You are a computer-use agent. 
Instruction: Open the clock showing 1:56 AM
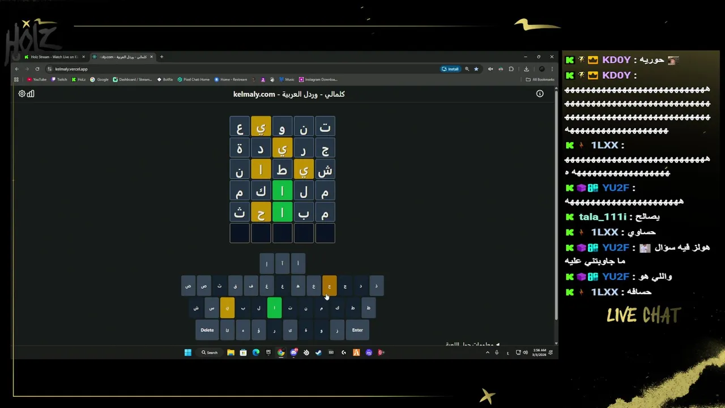[x=539, y=352]
